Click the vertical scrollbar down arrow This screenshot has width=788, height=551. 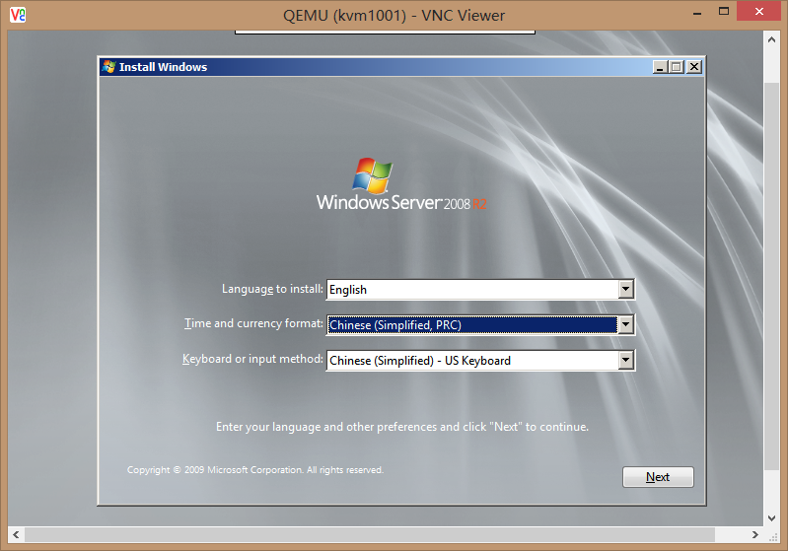point(771,517)
